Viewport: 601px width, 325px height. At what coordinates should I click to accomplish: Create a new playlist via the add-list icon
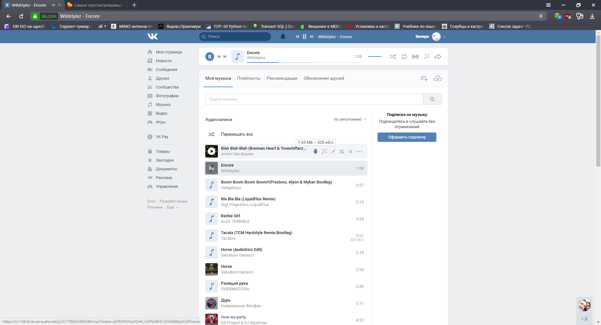[x=424, y=78]
